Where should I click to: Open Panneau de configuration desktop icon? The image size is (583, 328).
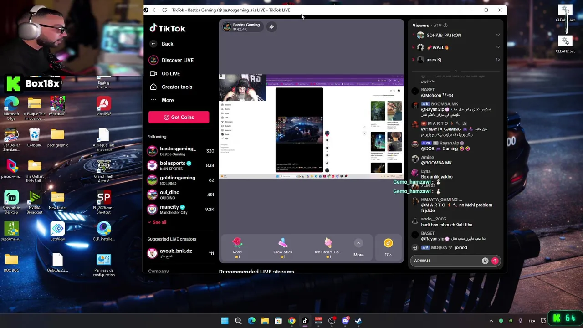pos(104,265)
